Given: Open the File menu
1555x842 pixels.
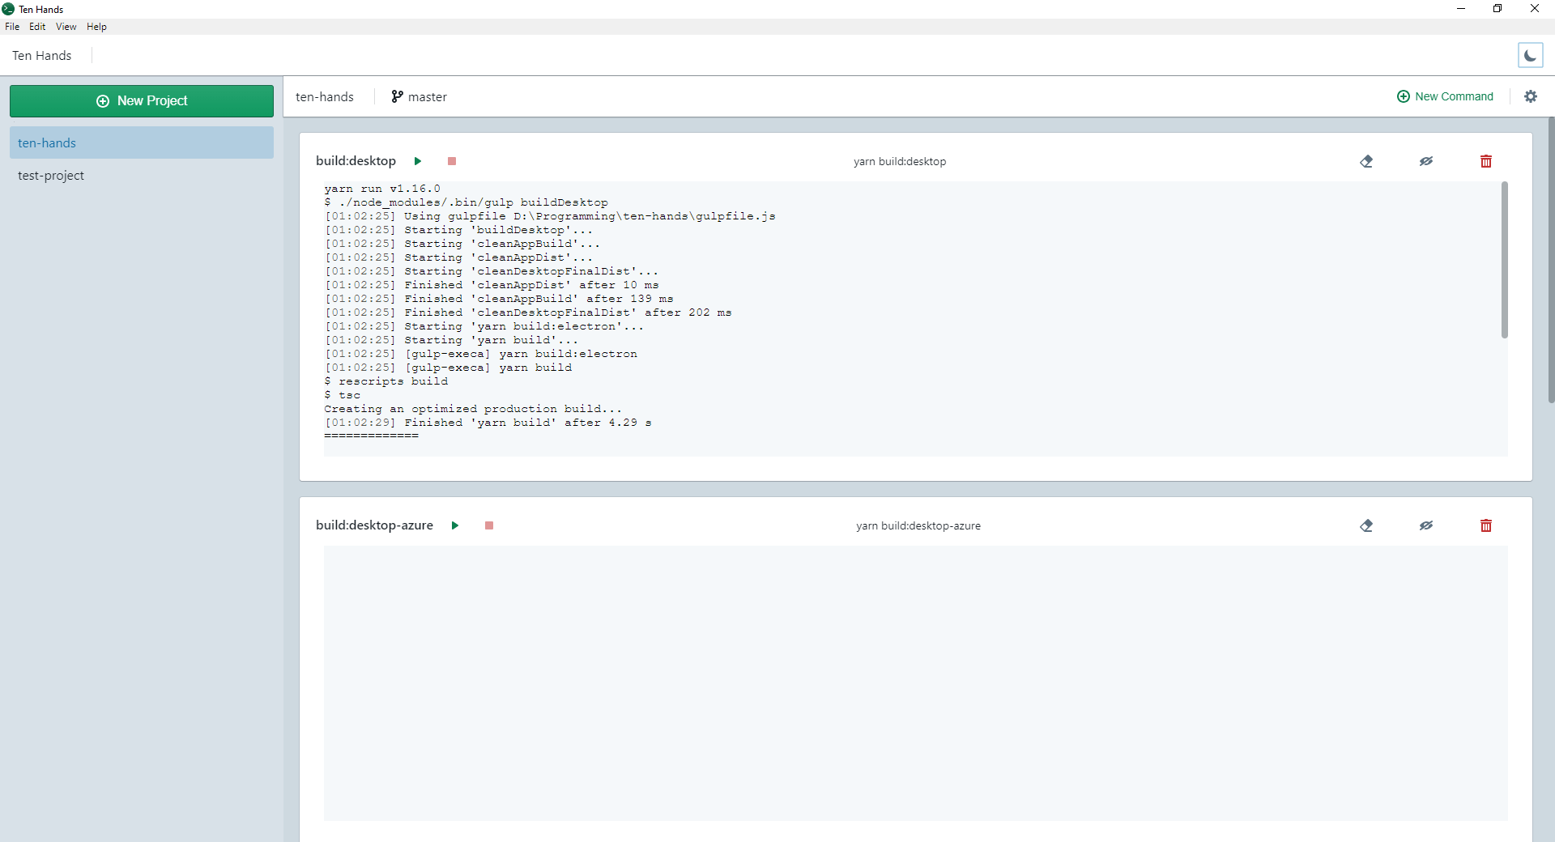Looking at the screenshot, I should click(12, 27).
